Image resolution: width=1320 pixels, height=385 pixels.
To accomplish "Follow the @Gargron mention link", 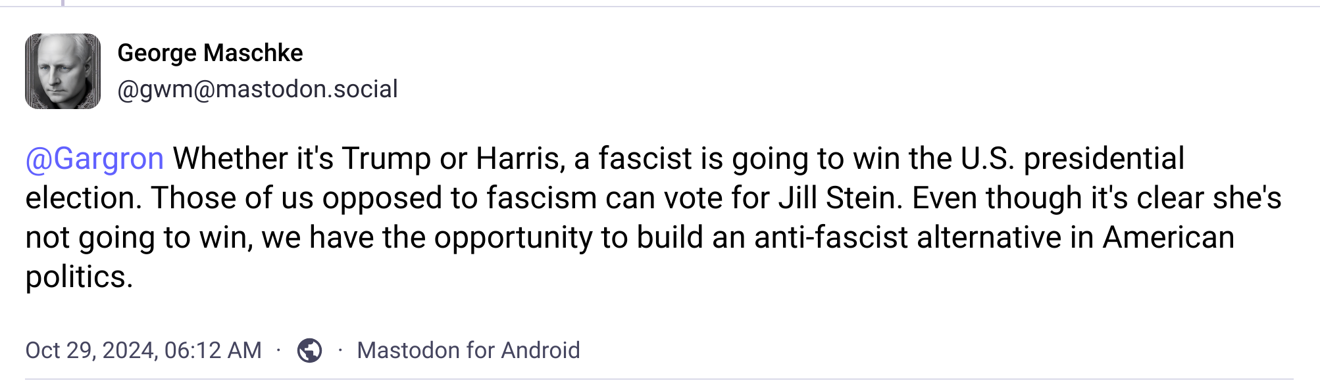I will pyautogui.click(x=95, y=158).
